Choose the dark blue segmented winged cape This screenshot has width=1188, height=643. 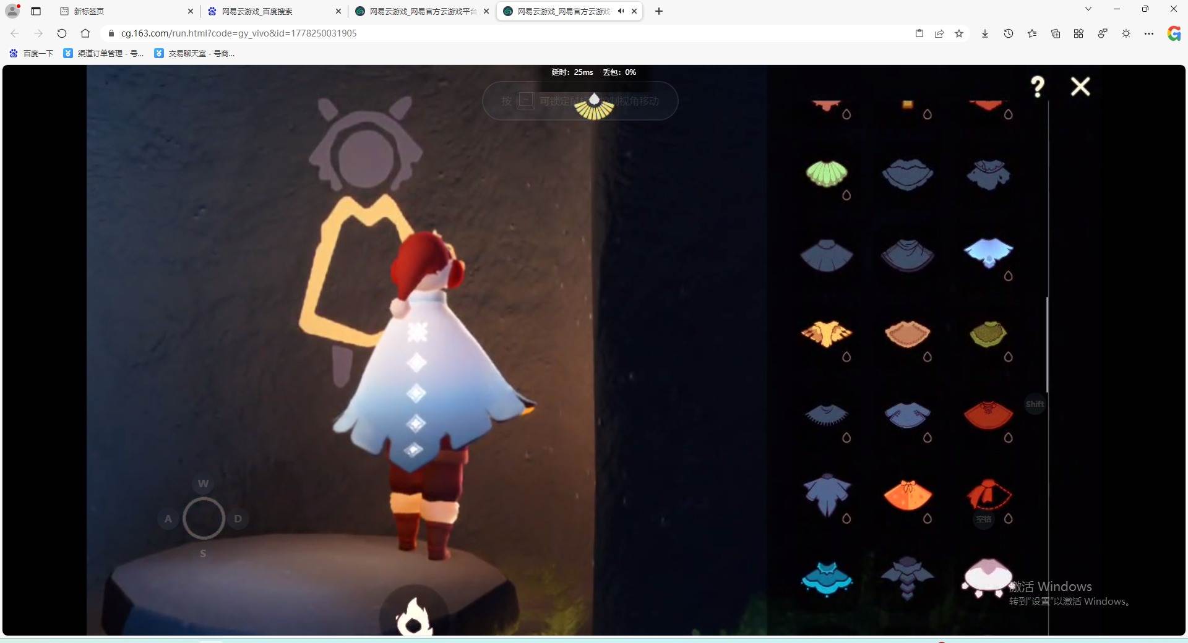tap(908, 578)
